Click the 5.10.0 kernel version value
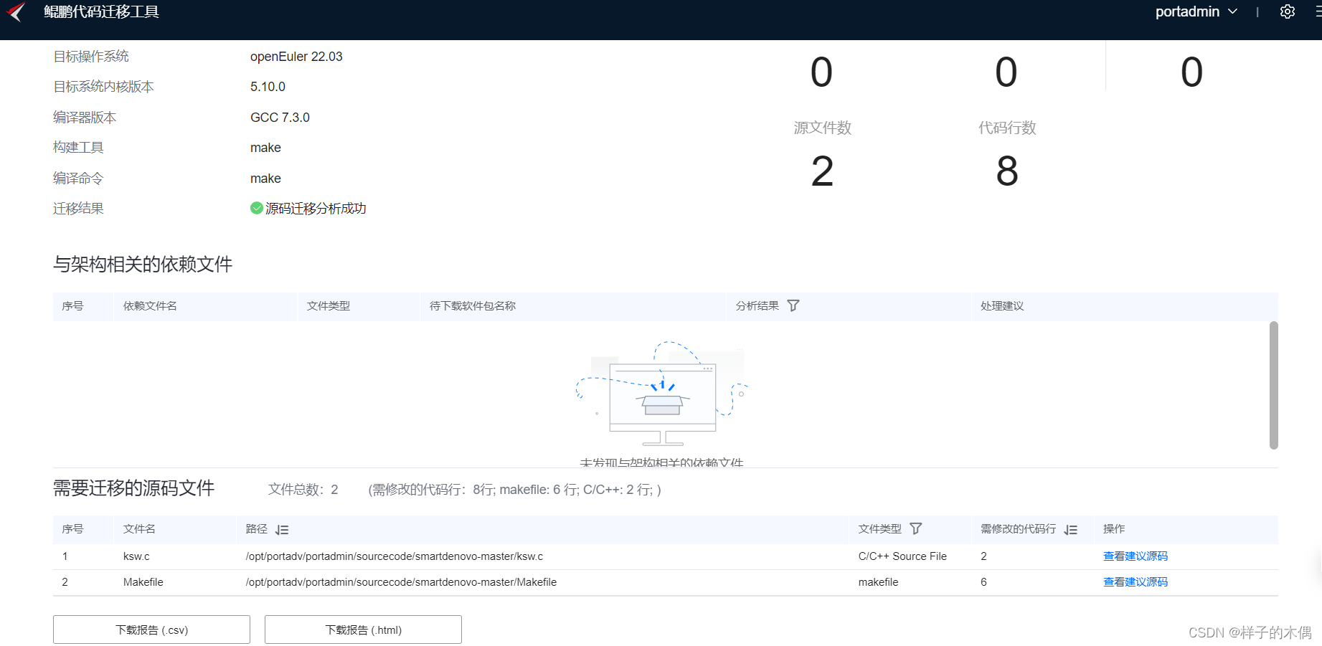This screenshot has width=1322, height=646. pos(268,87)
